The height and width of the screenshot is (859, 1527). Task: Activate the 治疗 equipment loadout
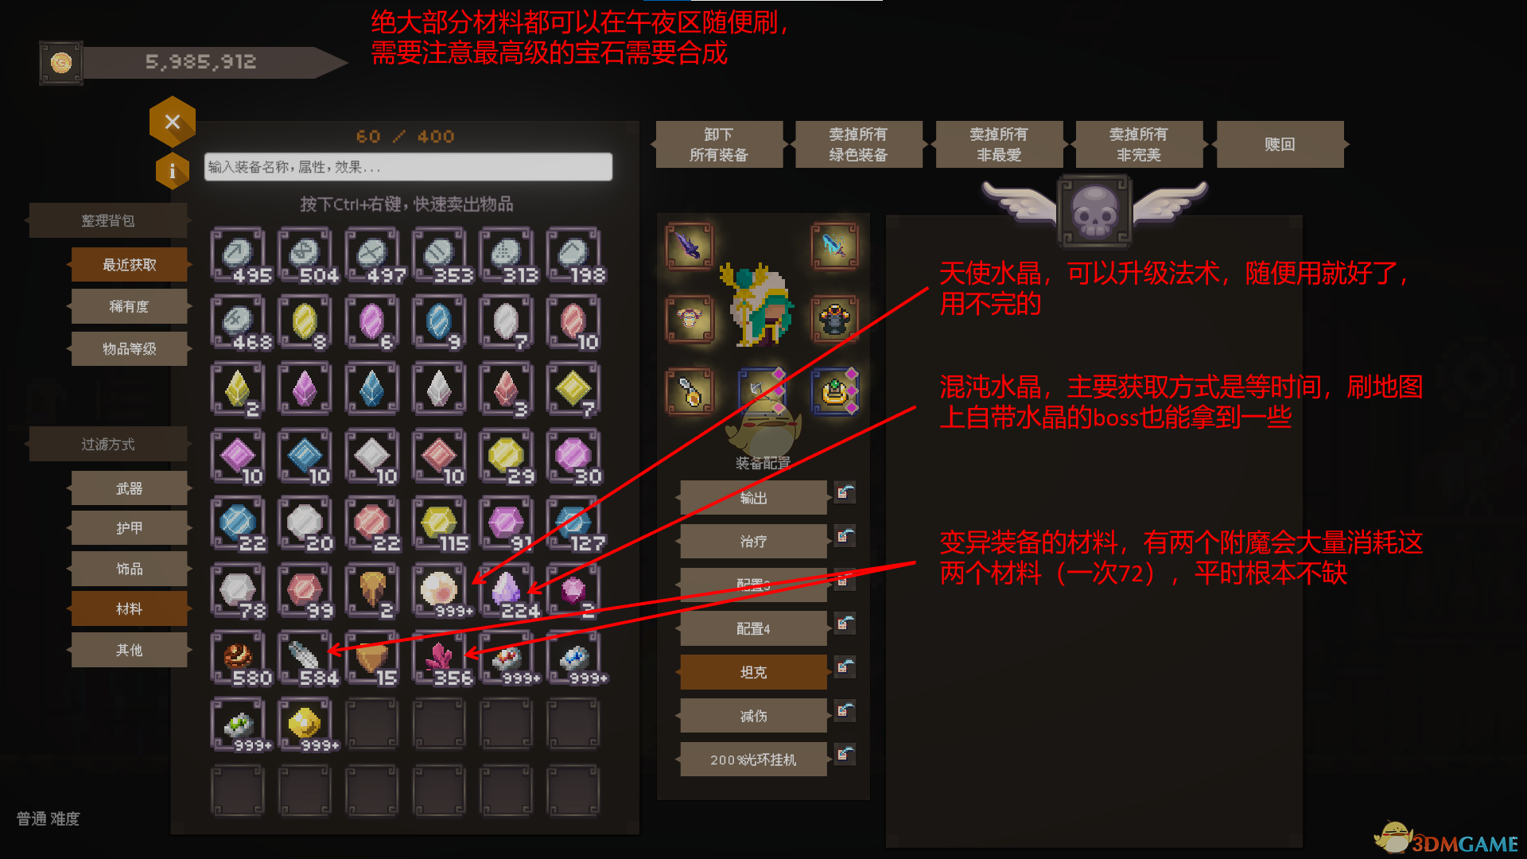[x=753, y=541]
